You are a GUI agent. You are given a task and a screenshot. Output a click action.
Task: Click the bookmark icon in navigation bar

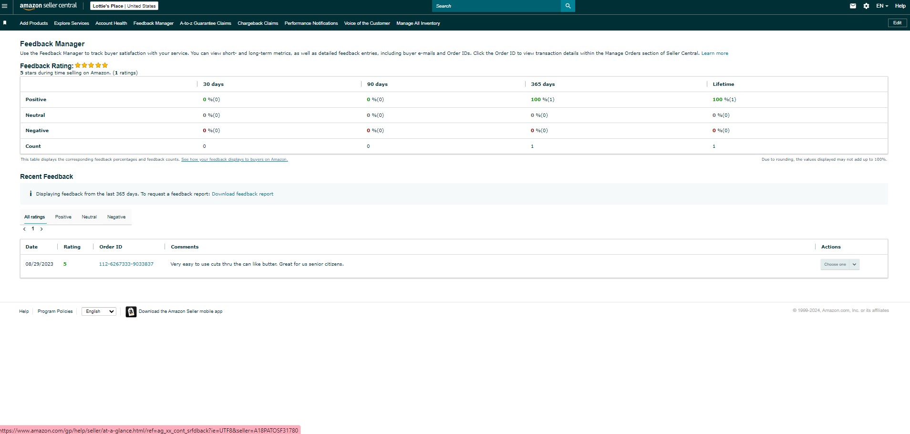[x=5, y=23]
